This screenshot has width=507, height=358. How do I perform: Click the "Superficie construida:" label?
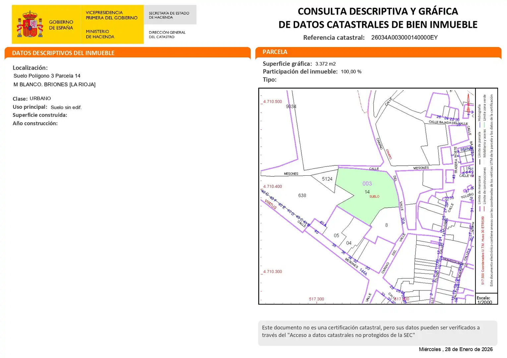coord(40,115)
